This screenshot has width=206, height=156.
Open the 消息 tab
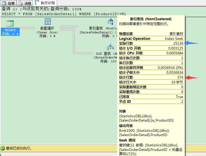click(25, 3)
